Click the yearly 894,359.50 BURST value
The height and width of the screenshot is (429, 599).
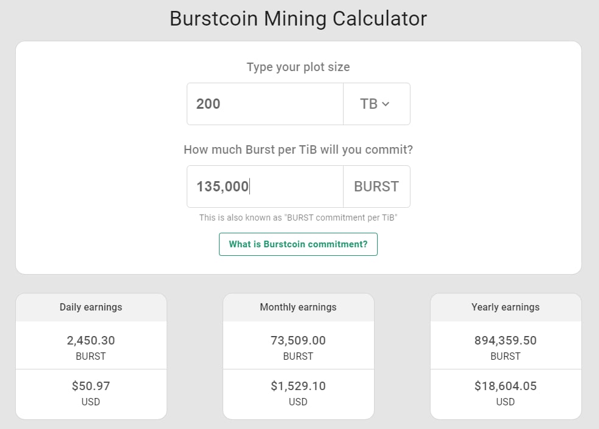(x=505, y=340)
